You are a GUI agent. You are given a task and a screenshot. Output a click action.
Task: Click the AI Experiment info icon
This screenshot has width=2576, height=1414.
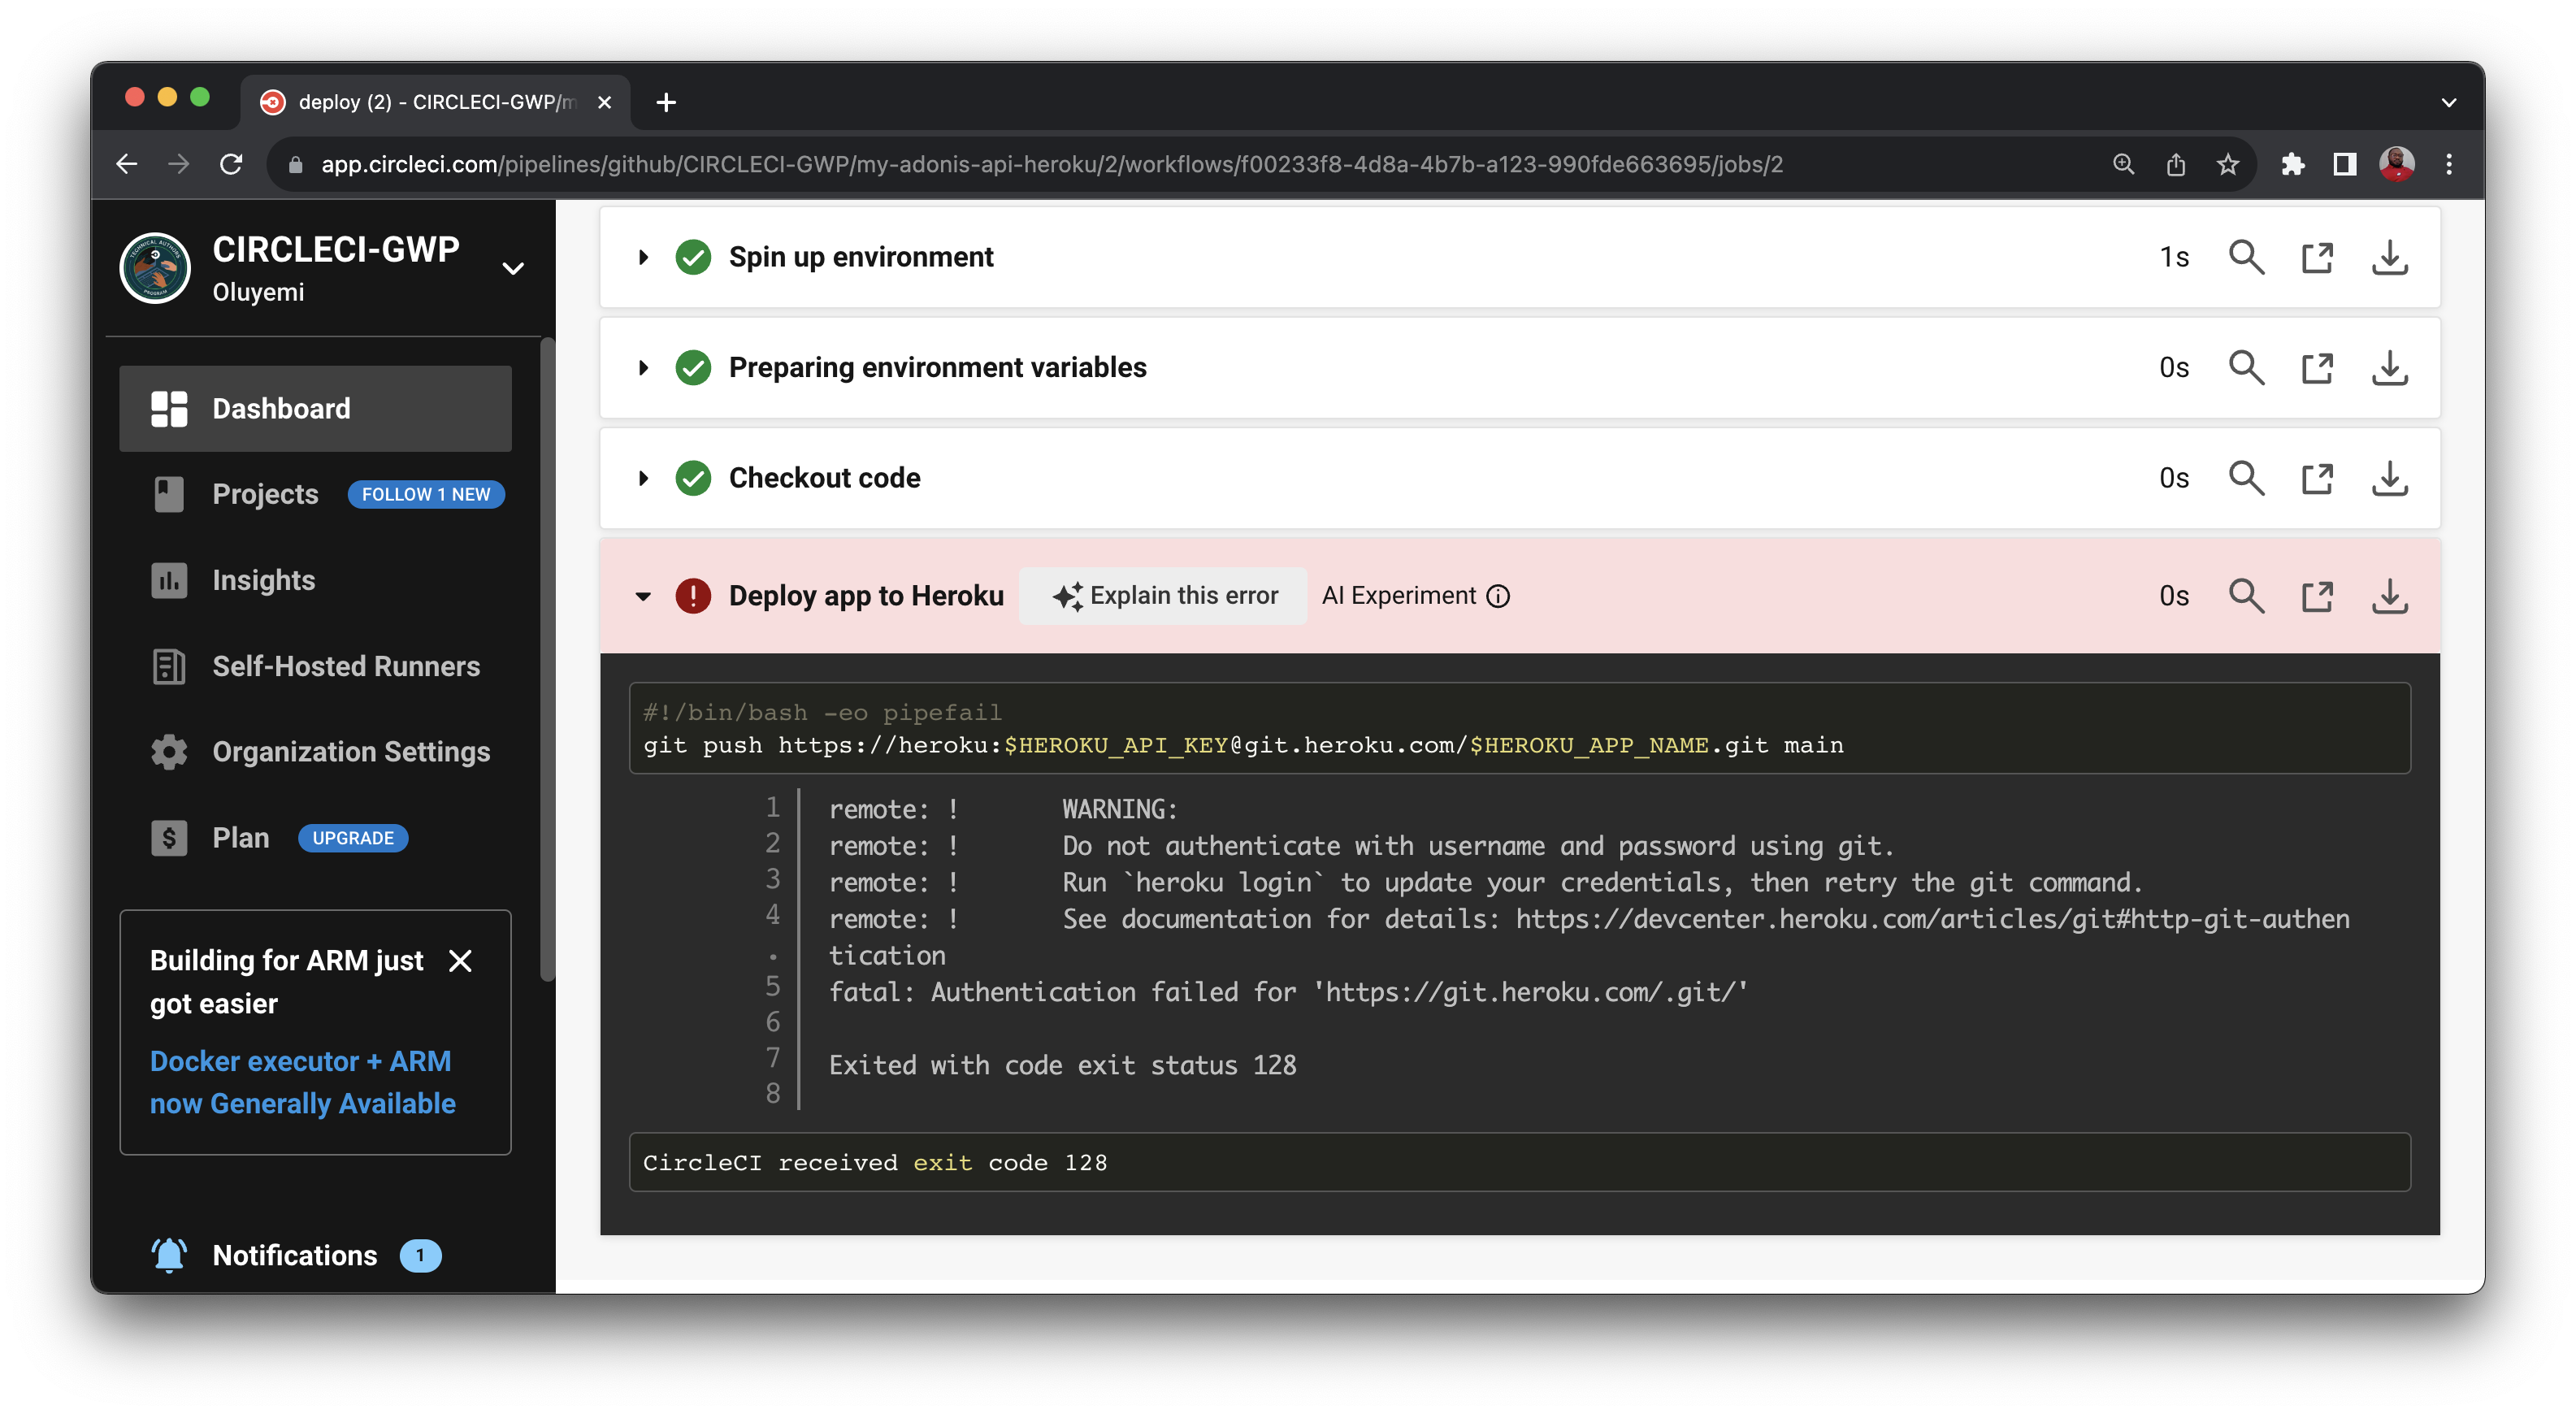tap(1498, 596)
